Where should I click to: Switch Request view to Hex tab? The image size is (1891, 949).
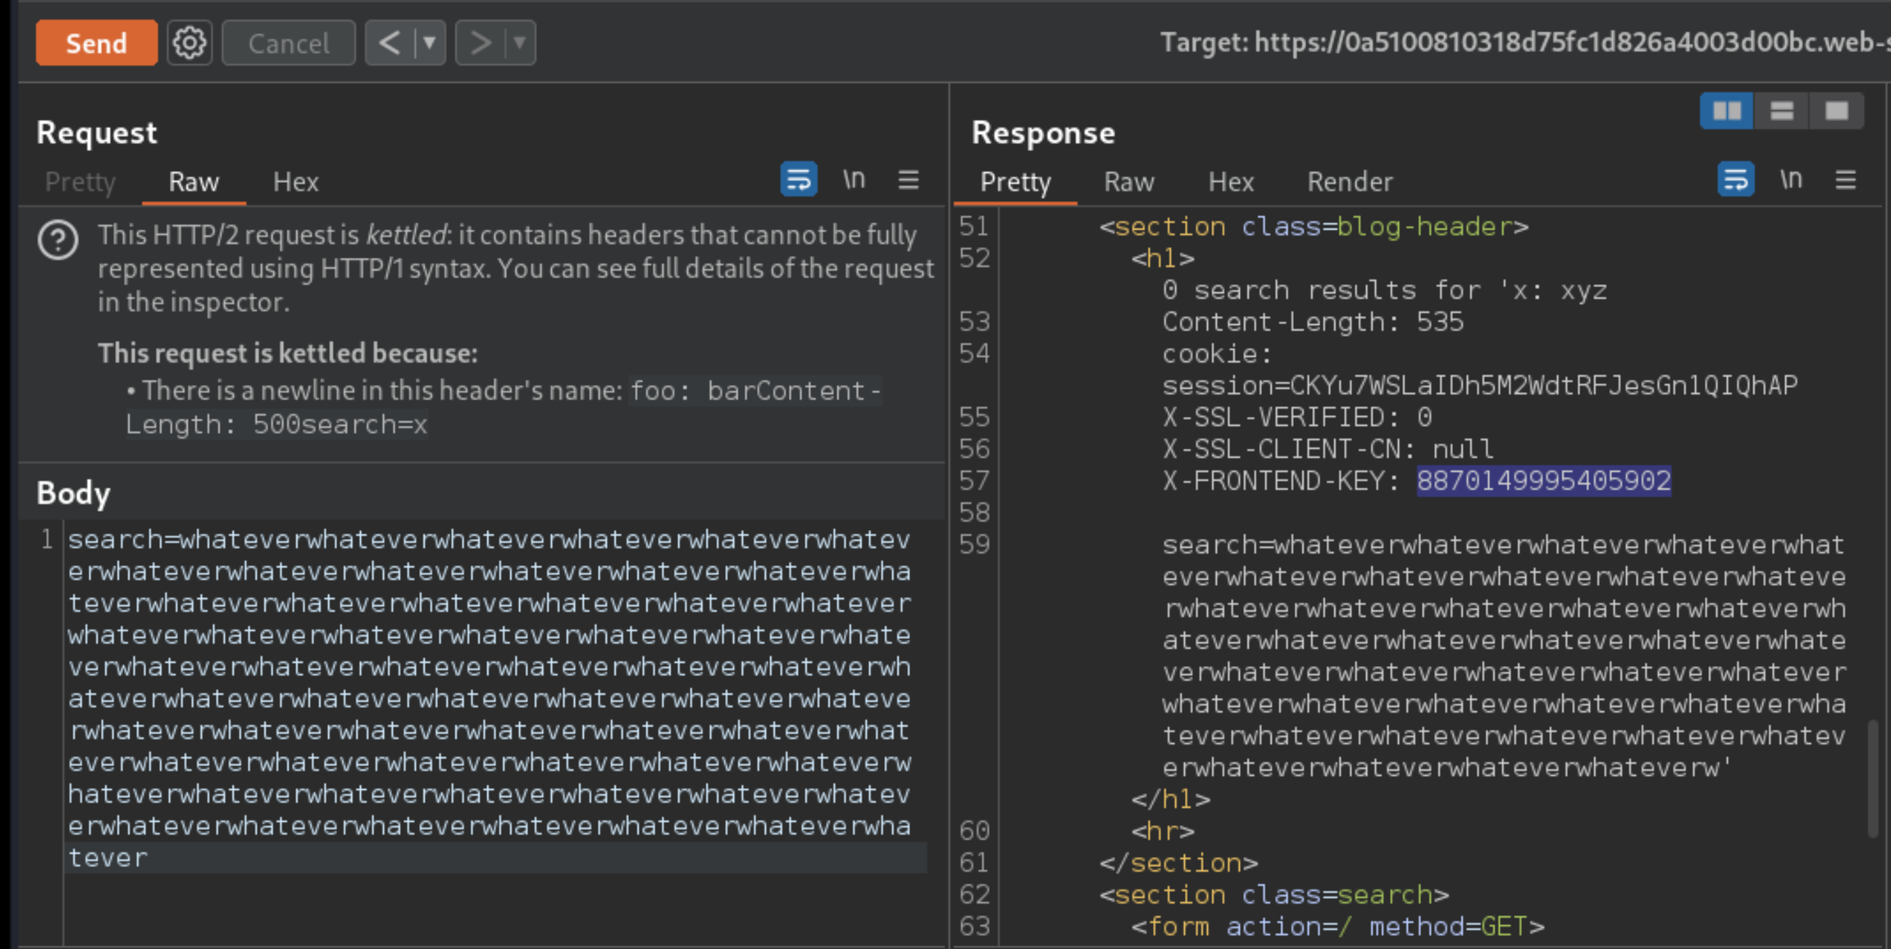(295, 182)
